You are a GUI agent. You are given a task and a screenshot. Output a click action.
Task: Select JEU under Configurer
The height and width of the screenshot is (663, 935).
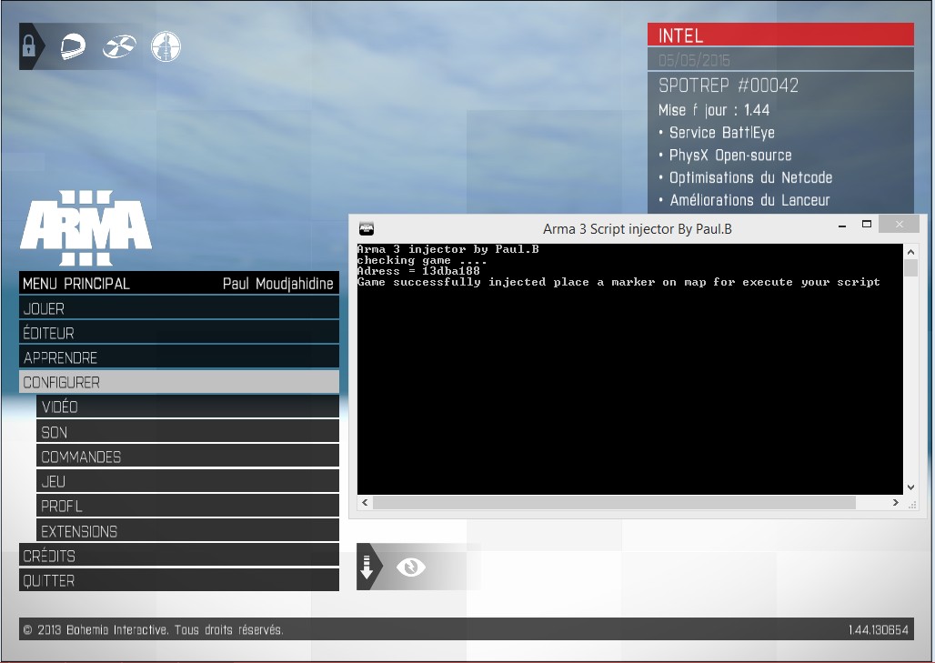coord(187,481)
